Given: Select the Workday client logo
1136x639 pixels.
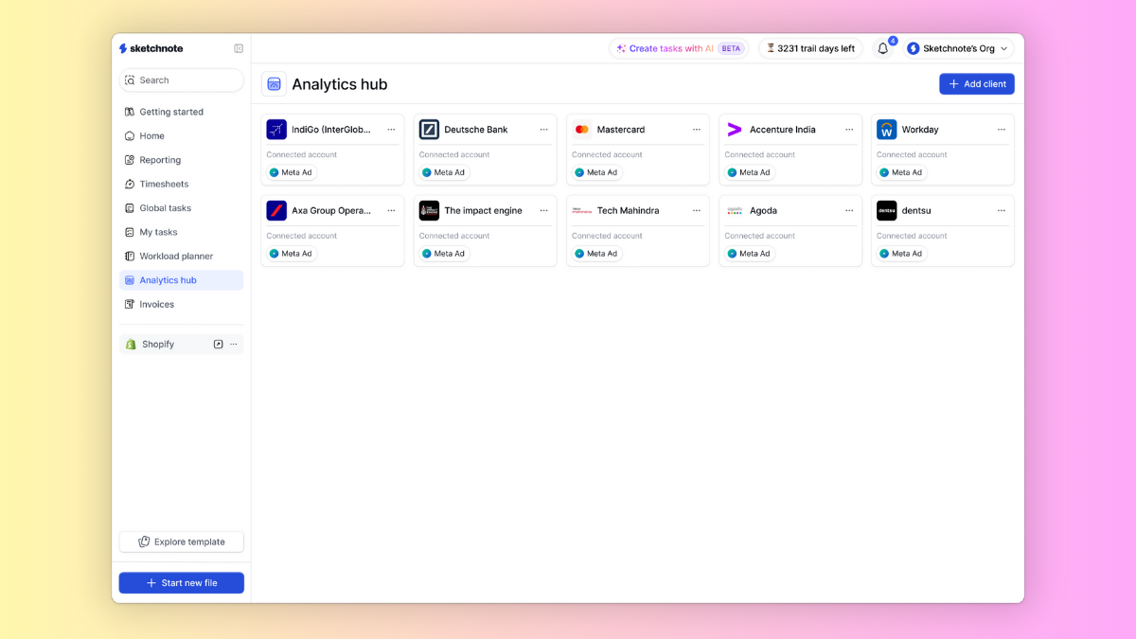Looking at the screenshot, I should 886,130.
